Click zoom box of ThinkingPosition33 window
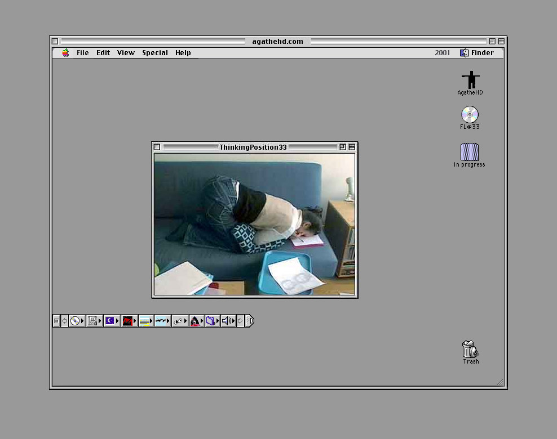The image size is (557, 439). click(x=343, y=147)
